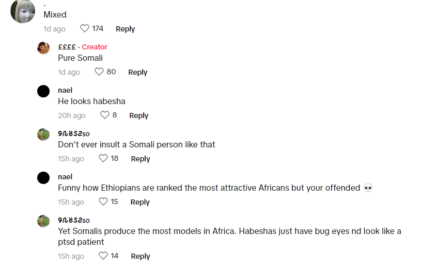
Task: Reply to nael's comment about Ethiopians
Action: click(140, 202)
